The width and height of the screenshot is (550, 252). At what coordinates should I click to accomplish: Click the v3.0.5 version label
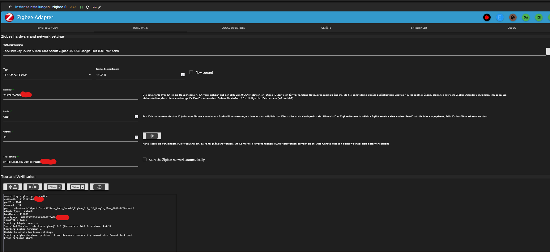[x=73, y=7]
